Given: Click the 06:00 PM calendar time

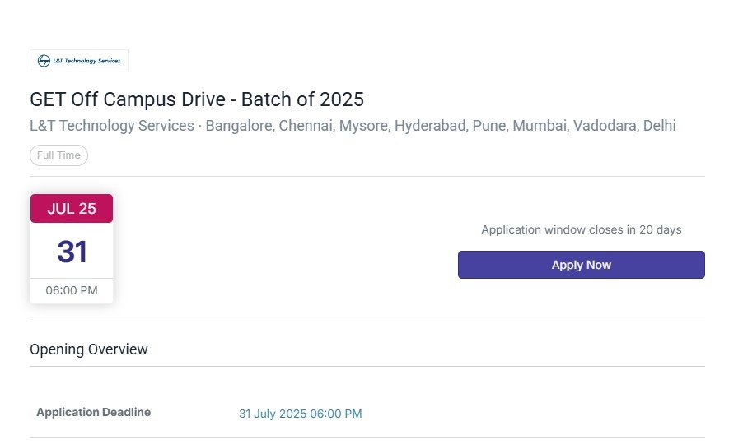Looking at the screenshot, I should click(72, 290).
